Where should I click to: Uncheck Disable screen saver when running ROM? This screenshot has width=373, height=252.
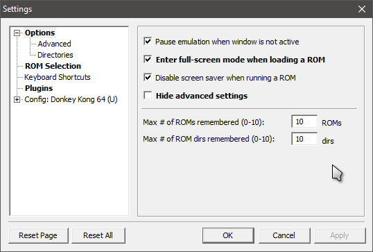coord(148,78)
